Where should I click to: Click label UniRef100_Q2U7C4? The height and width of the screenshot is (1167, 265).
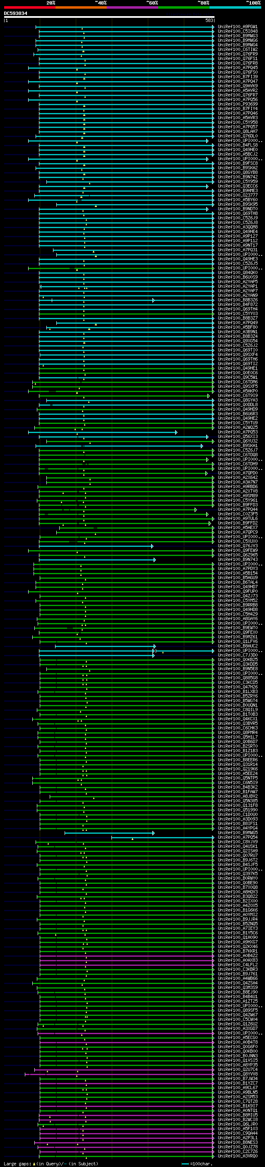[237, 1070]
